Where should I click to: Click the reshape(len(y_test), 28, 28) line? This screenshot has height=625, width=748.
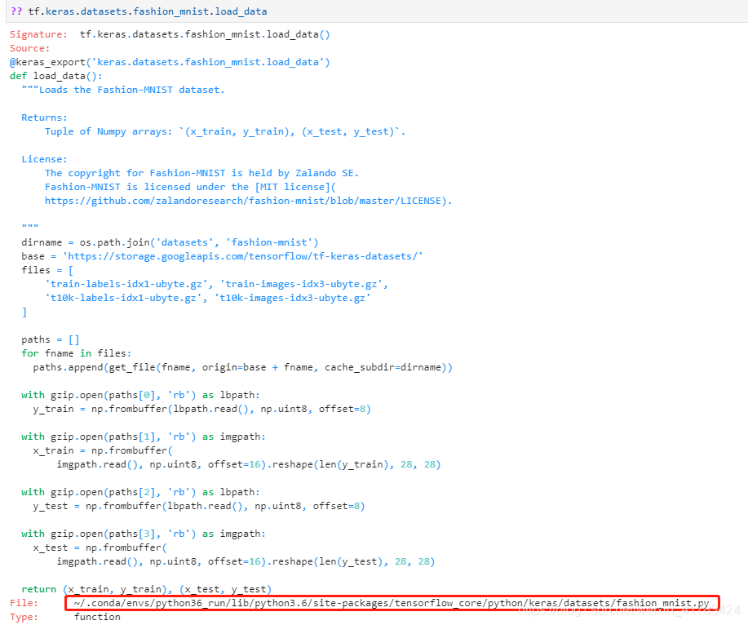click(246, 561)
